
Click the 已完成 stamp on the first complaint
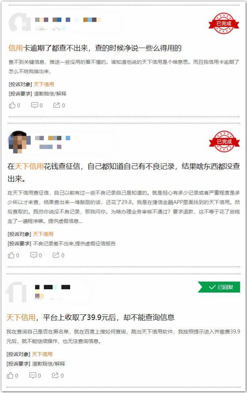point(224,23)
